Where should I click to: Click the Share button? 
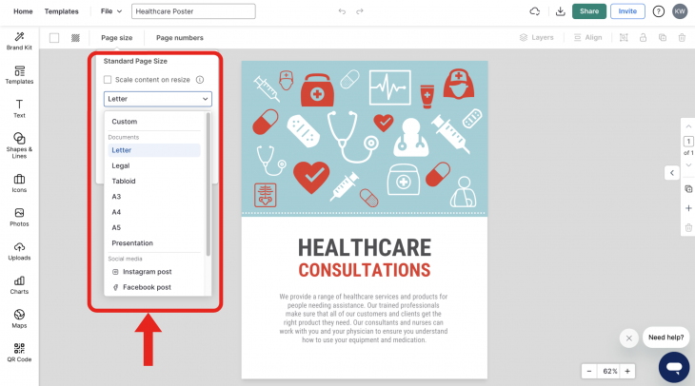(x=588, y=11)
